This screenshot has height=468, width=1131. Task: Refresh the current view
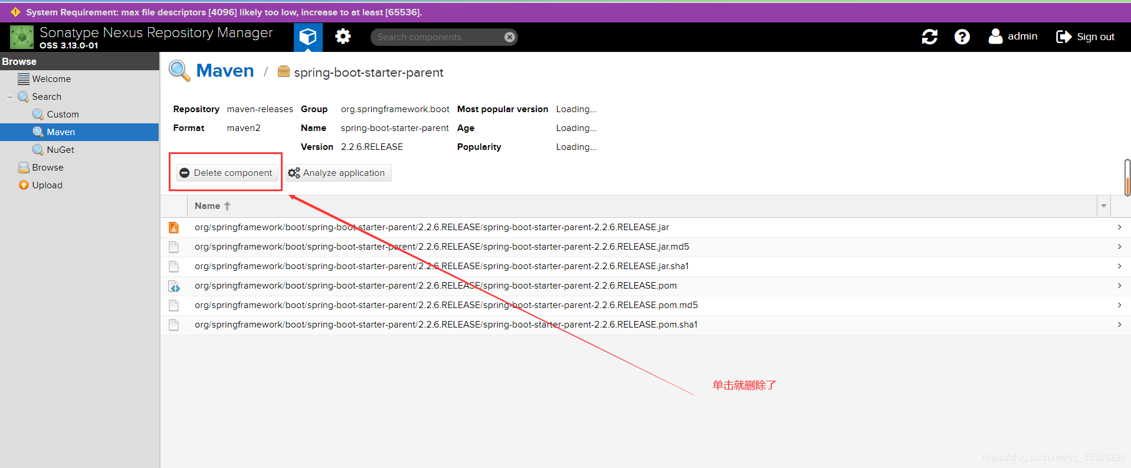pyautogui.click(x=930, y=37)
